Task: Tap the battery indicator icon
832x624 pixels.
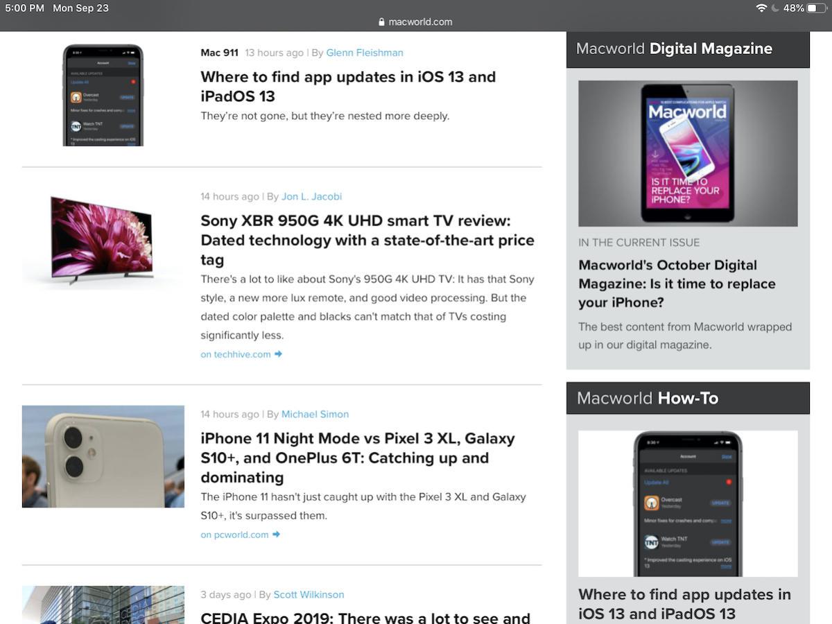Action: (x=817, y=8)
